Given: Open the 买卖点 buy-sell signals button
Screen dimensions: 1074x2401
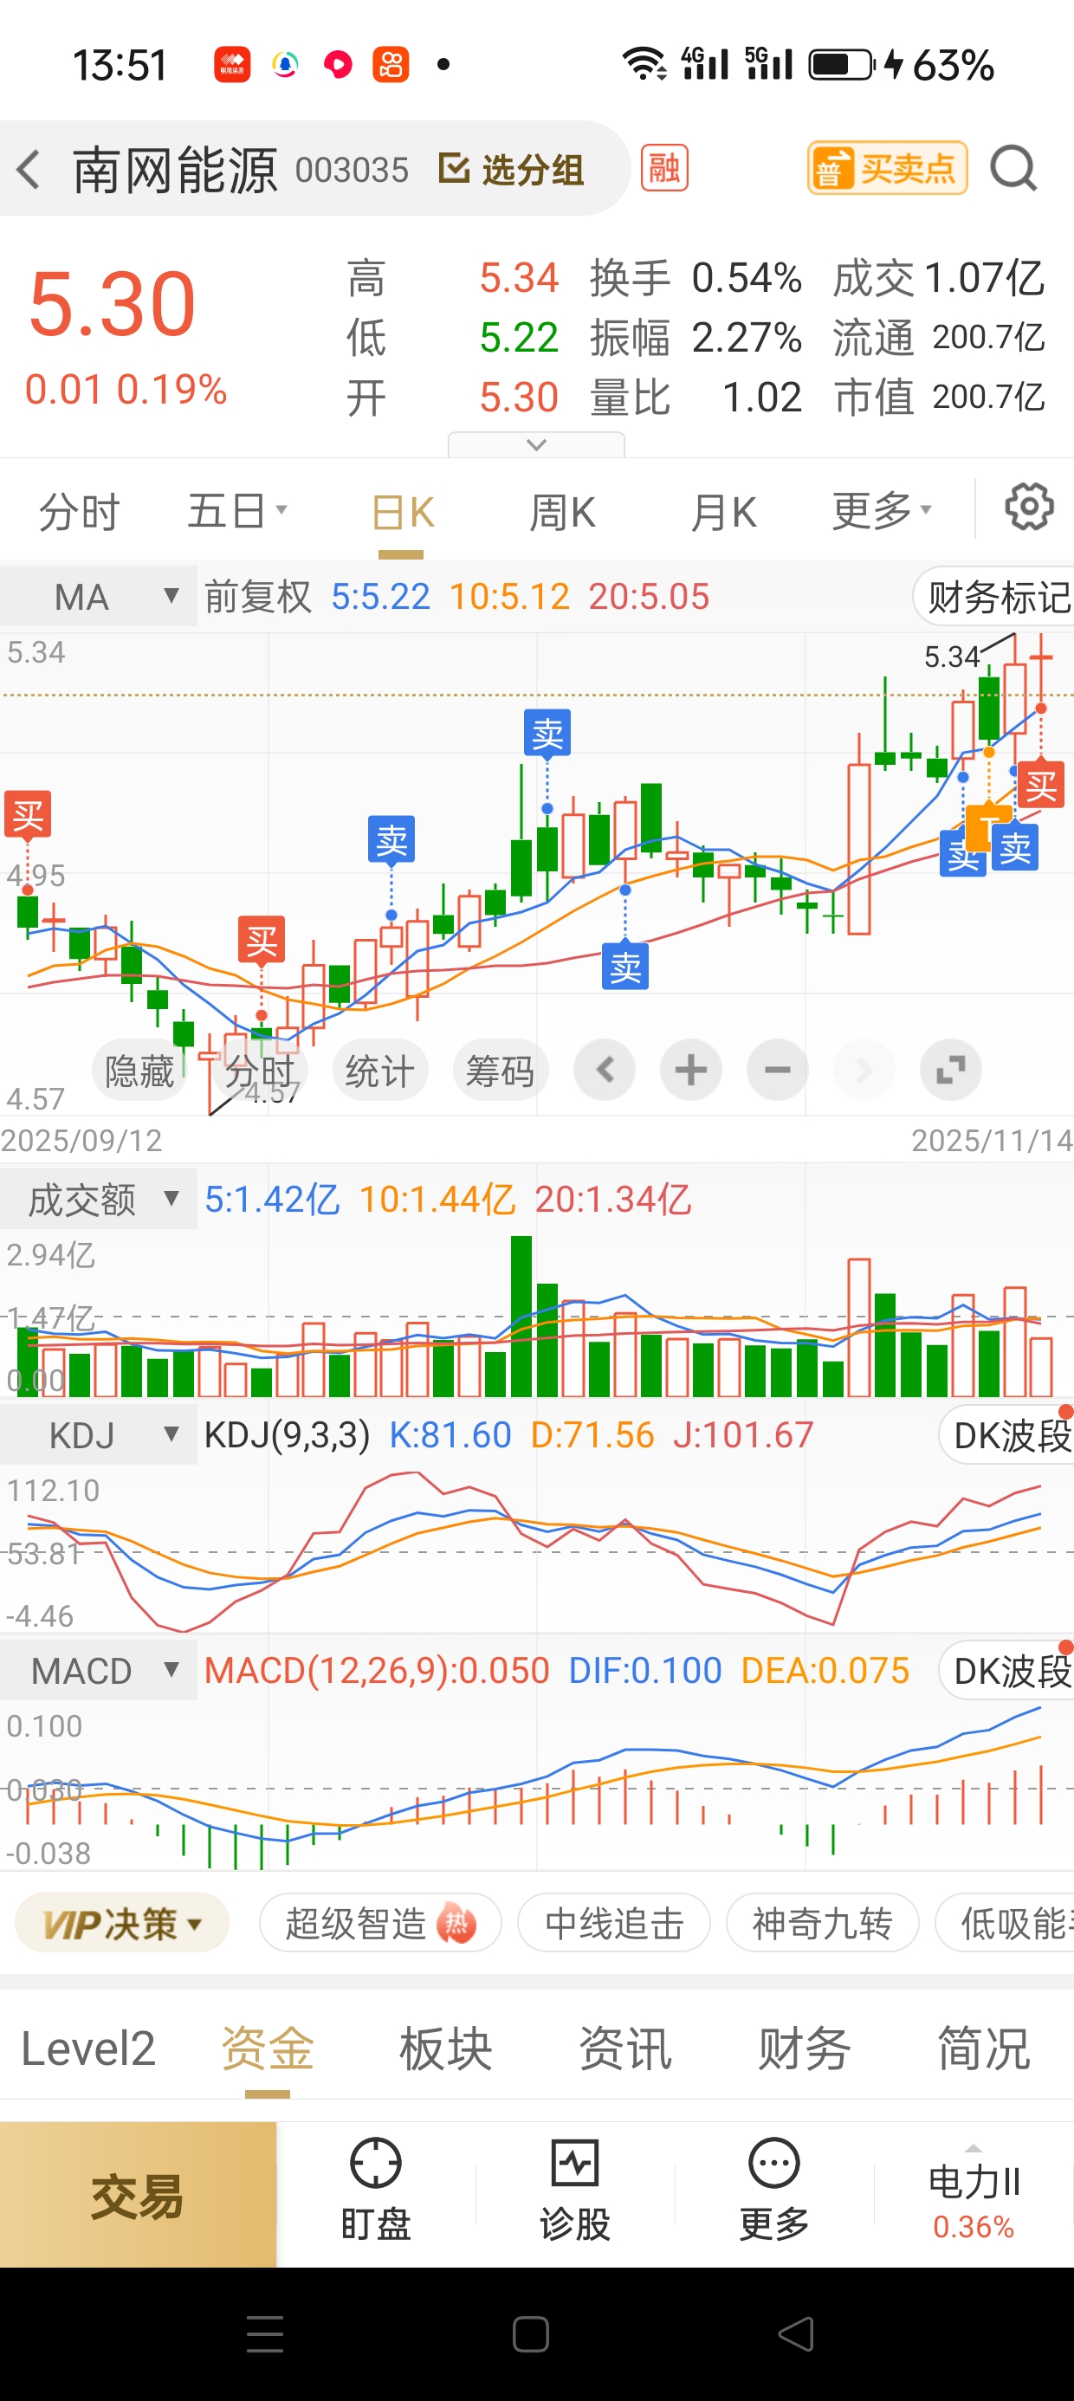Looking at the screenshot, I should pos(887,168).
